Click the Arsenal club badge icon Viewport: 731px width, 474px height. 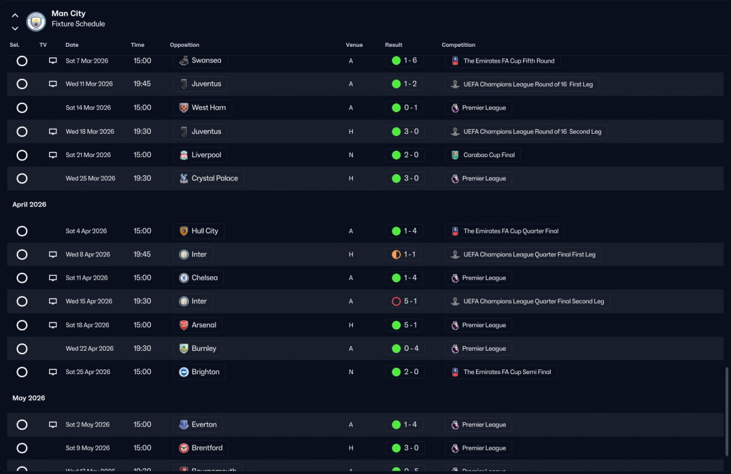184,325
